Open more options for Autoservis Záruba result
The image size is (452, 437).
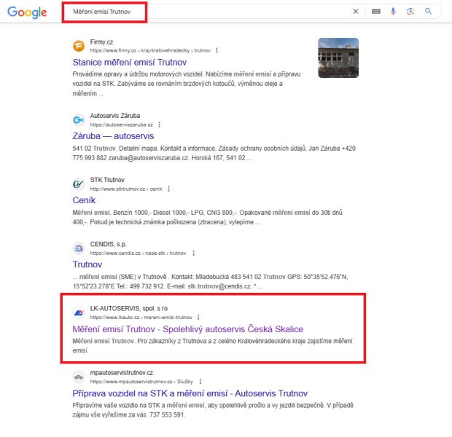pyautogui.click(x=160, y=125)
